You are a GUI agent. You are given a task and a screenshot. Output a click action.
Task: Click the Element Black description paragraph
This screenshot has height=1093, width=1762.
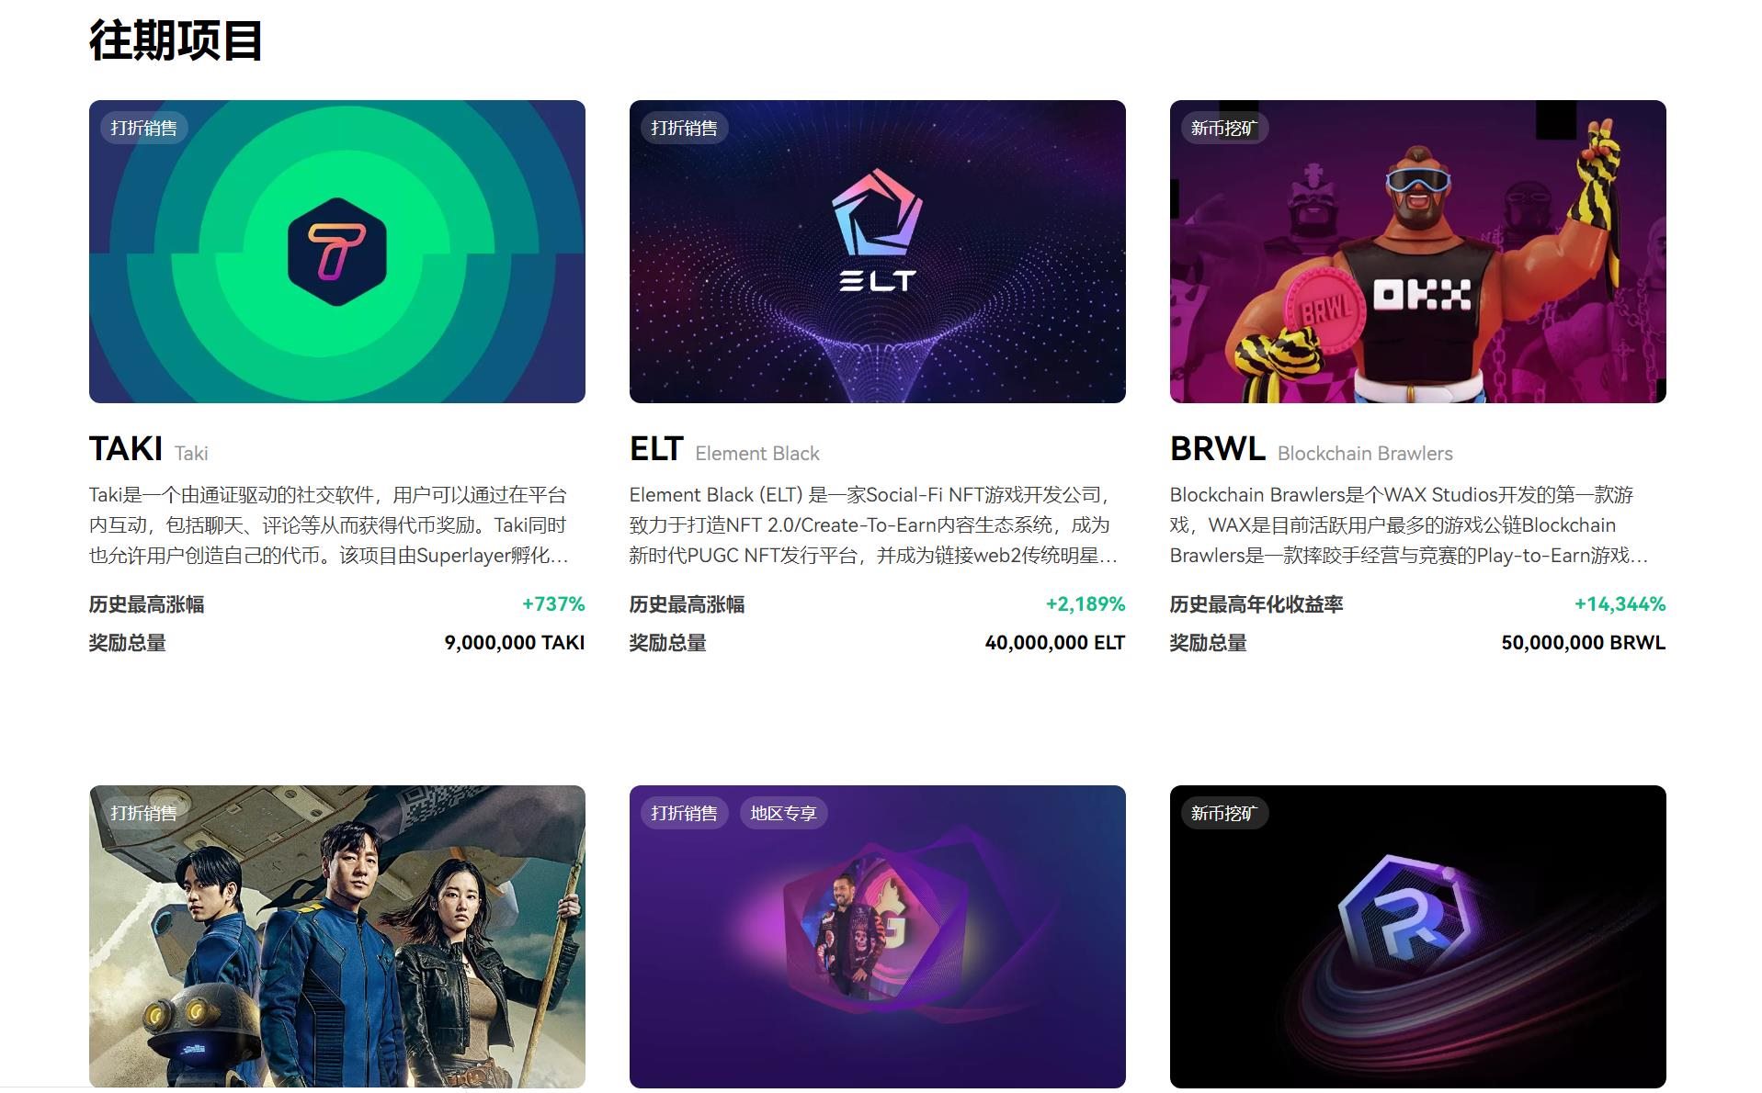point(873,525)
